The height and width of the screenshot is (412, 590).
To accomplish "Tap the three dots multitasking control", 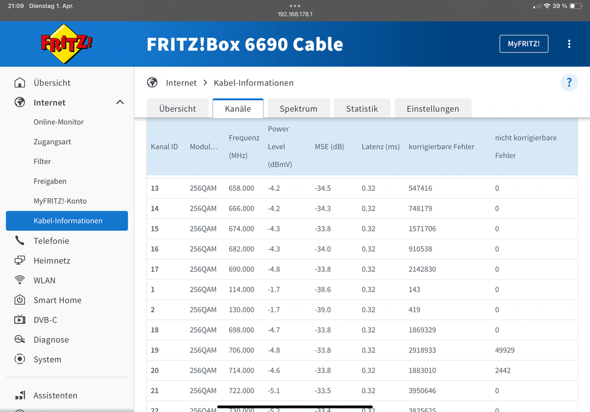I will click(x=295, y=6).
